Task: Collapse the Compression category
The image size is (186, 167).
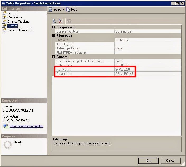Action: [53, 27]
